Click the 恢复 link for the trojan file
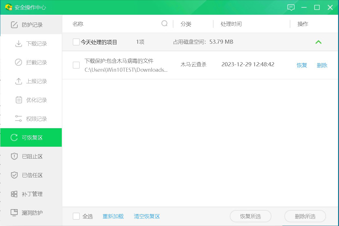 pyautogui.click(x=302, y=65)
